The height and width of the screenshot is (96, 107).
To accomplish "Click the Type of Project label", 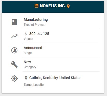I will pyautogui.click(x=34, y=25).
